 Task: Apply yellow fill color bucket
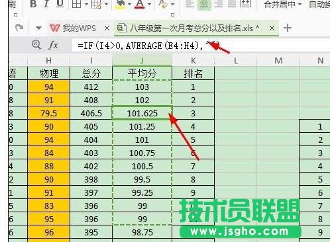pos(119,4)
